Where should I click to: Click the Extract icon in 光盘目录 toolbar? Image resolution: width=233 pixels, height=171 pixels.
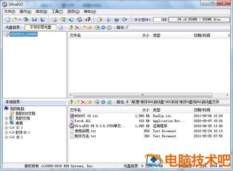(x=97, y=27)
